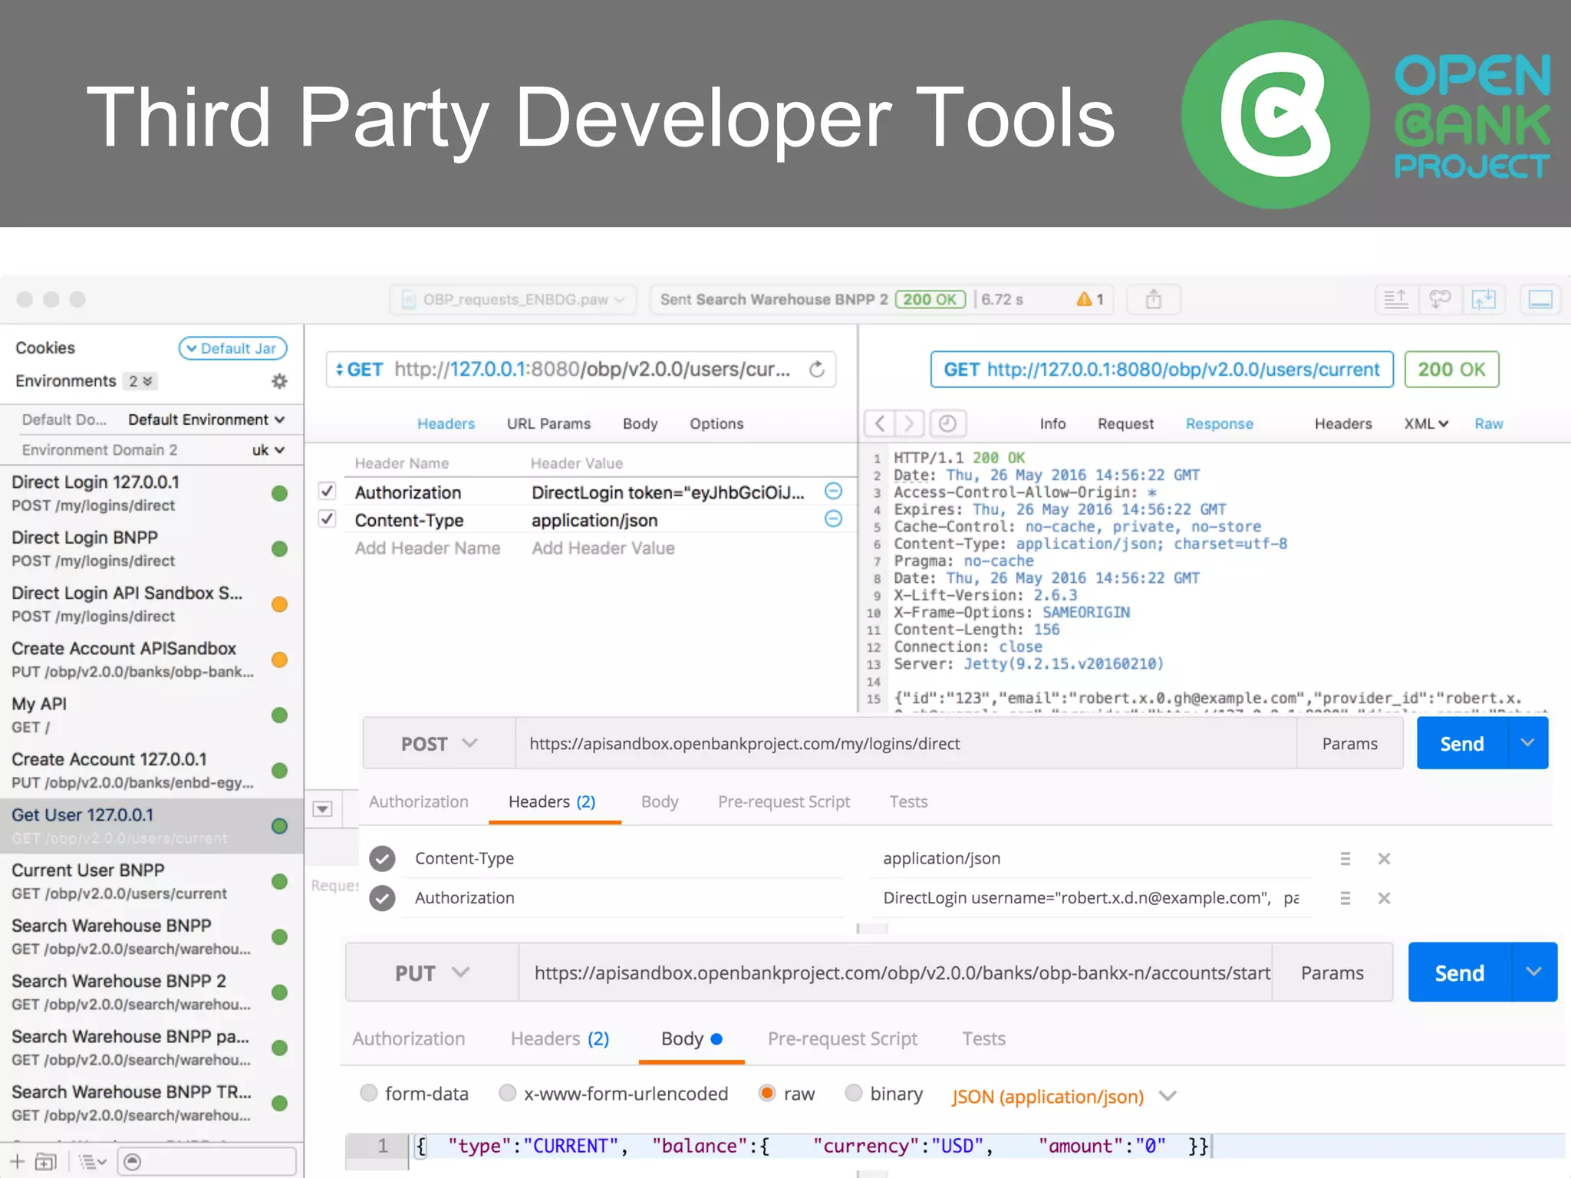Screen dimensions: 1571x1178
Task: Remove the Authorization header minus icon
Action: point(833,492)
